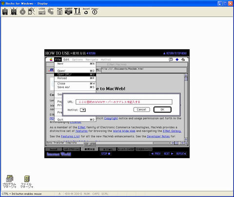
Task: Choose New from the File menu
Action: 75,64
